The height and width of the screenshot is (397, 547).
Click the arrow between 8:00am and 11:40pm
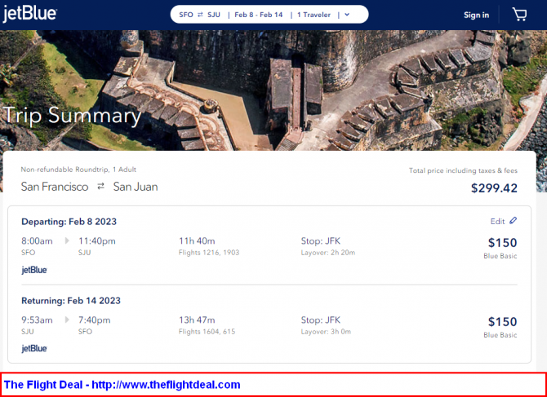click(x=67, y=240)
